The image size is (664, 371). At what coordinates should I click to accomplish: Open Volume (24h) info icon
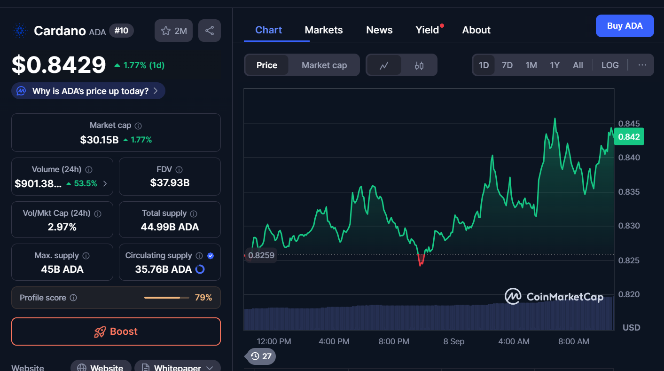click(x=89, y=169)
